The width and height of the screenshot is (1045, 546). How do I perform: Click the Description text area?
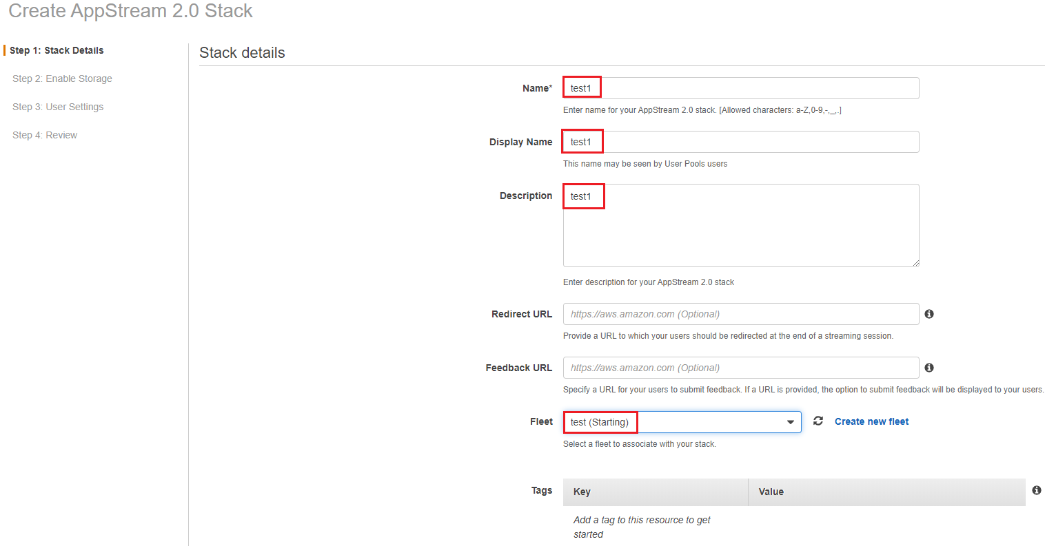click(741, 225)
